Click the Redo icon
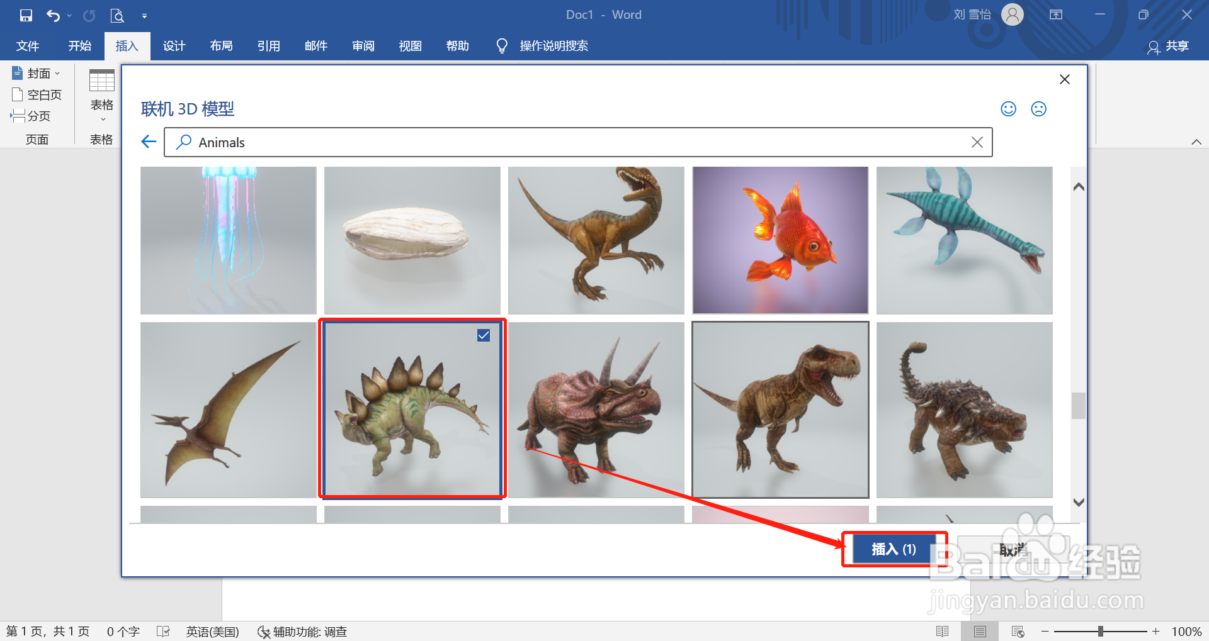Viewport: 1209px width, 641px height. (89, 15)
